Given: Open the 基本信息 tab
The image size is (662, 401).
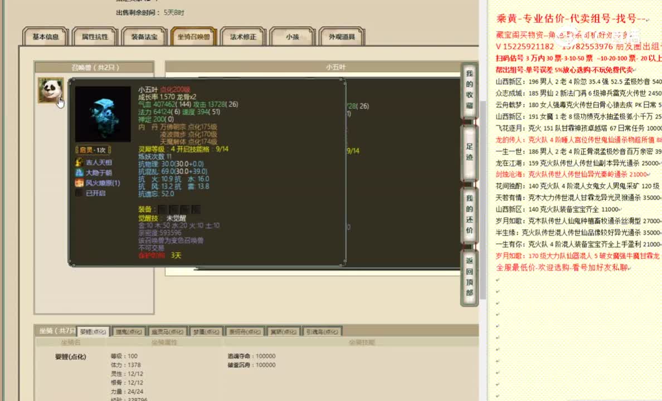Looking at the screenshot, I should pyautogui.click(x=46, y=37).
